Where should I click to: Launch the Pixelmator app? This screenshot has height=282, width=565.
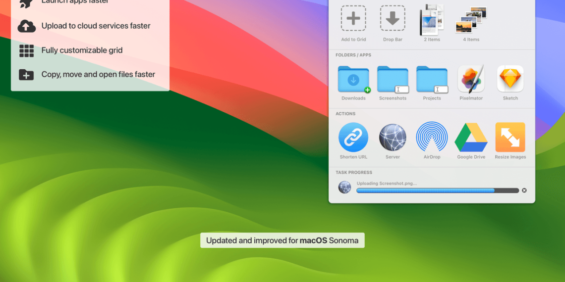tap(471, 79)
